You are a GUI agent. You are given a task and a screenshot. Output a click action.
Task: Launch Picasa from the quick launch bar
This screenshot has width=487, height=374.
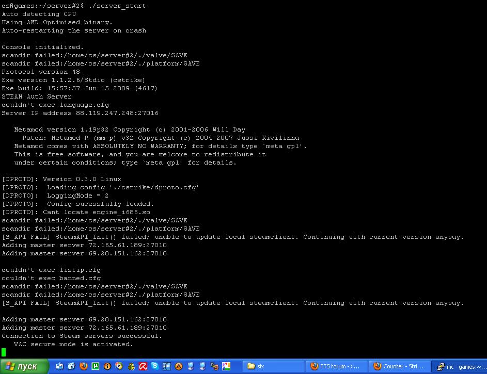226,366
